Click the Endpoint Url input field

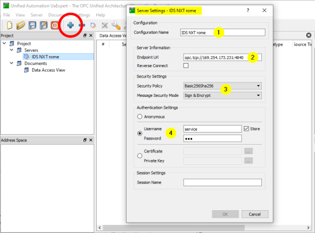[222, 57]
